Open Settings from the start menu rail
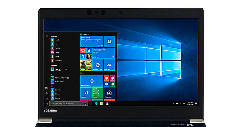This screenshot has height=127, width=239. 47,93
